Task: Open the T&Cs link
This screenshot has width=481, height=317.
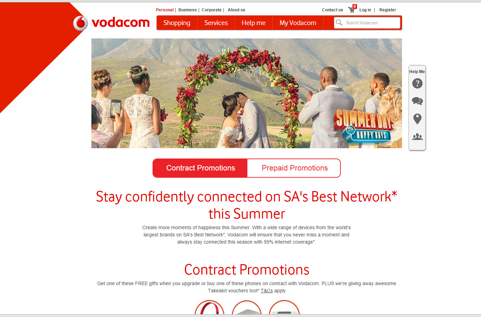Action: (267, 291)
